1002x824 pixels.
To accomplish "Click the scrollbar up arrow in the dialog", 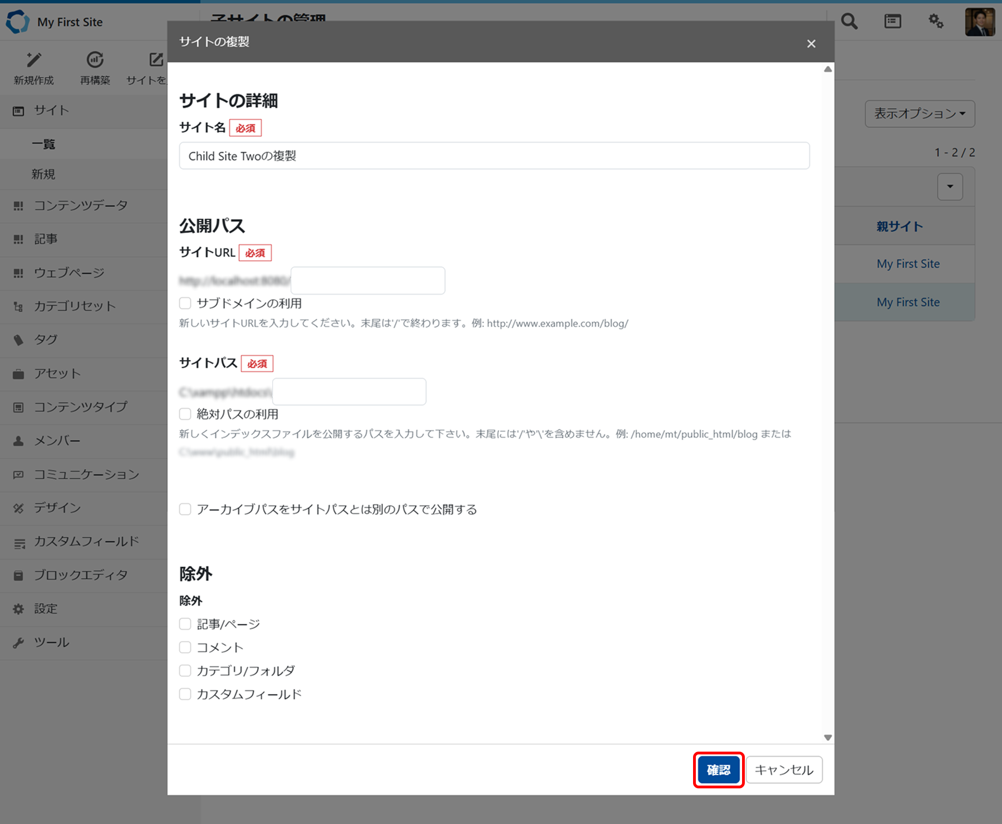I will pyautogui.click(x=827, y=68).
